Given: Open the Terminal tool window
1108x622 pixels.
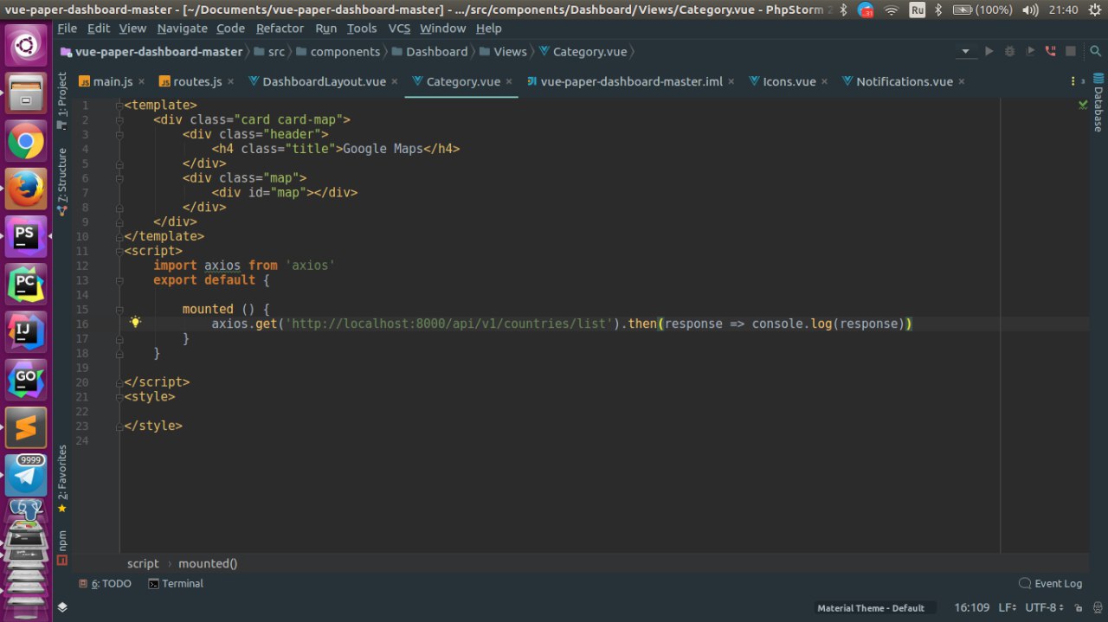Looking at the screenshot, I should (176, 584).
